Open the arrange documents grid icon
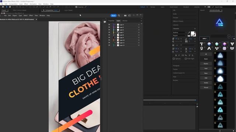 (125, 15)
